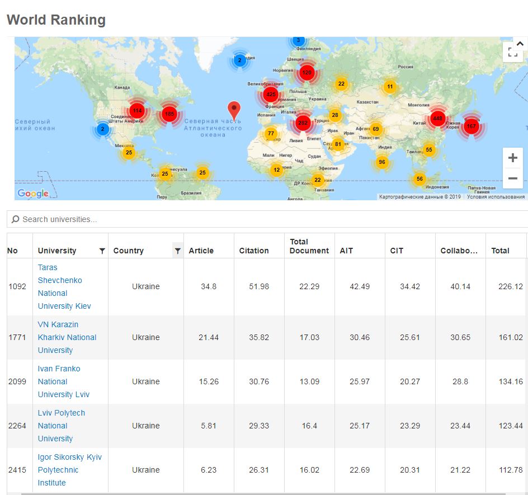Zoom out of the map with minus

point(512,178)
